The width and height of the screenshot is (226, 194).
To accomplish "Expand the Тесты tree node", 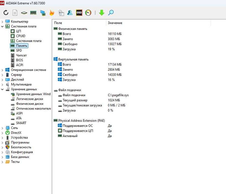I will click(x=2, y=162).
